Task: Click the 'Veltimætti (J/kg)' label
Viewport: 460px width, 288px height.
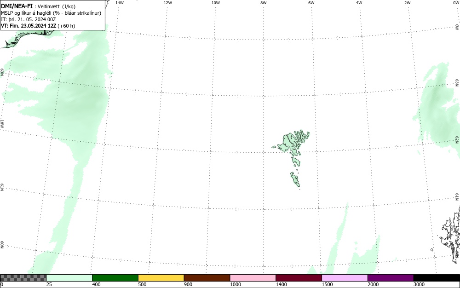Action: pyautogui.click(x=56, y=6)
